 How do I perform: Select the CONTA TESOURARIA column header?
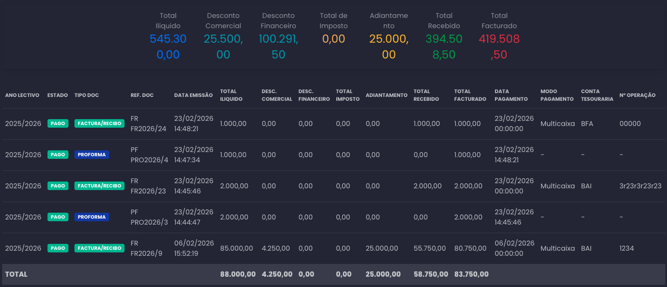point(597,95)
